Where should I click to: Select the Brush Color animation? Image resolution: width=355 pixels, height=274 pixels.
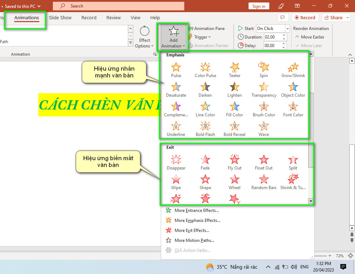264,109
